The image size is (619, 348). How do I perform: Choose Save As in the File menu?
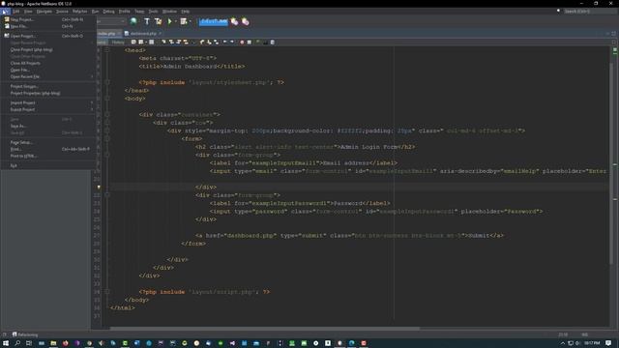point(47,126)
